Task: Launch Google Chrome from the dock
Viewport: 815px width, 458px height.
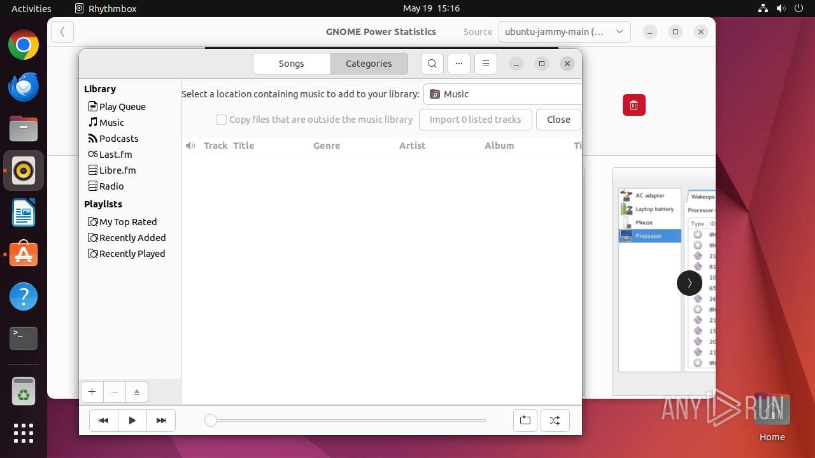Action: click(x=24, y=45)
